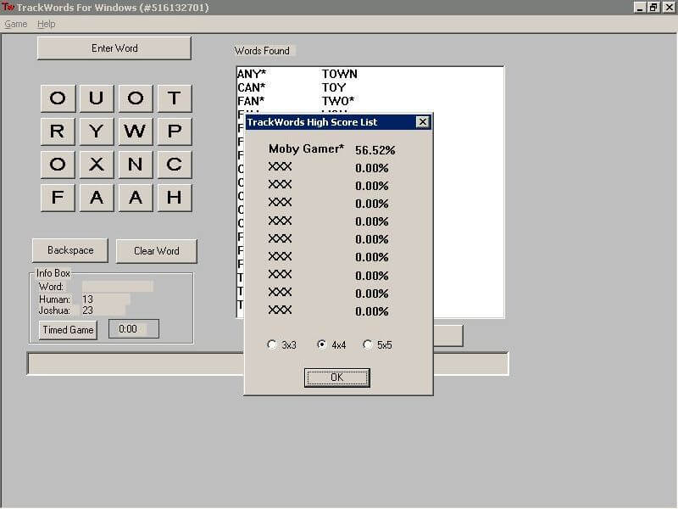Click the Words Found label
The width and height of the screenshot is (678, 509).
(x=262, y=51)
